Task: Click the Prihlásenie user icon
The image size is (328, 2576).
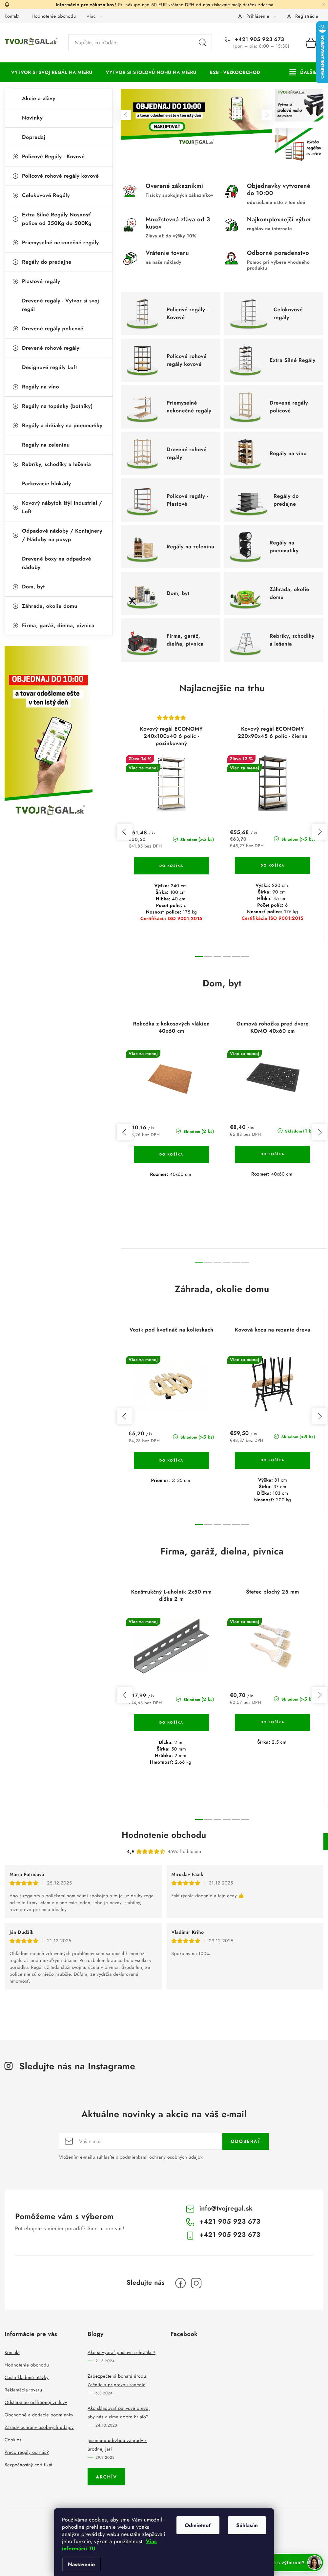Action: point(241,16)
